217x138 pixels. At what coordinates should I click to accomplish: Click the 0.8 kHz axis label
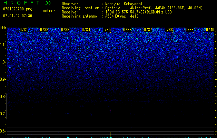(x=2, y=97)
